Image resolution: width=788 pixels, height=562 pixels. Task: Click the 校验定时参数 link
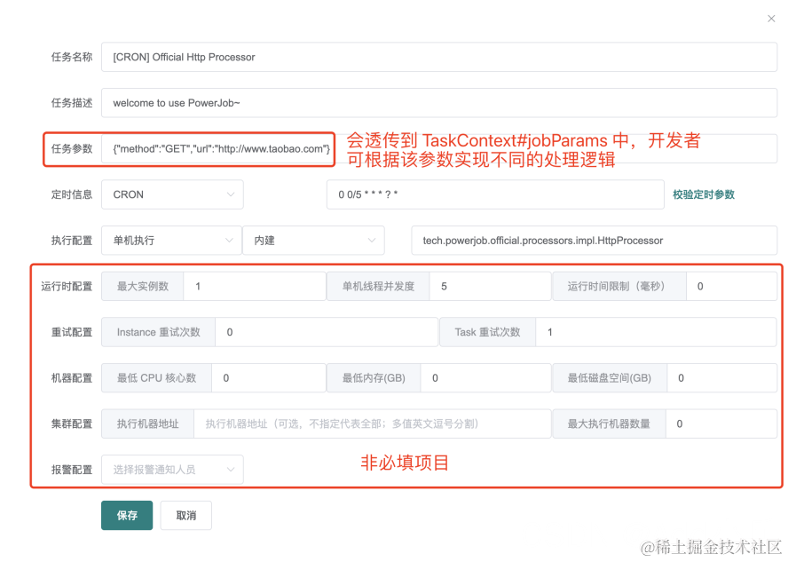[x=704, y=194]
